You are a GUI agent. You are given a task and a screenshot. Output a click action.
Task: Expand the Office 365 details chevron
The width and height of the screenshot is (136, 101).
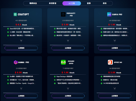115,89
